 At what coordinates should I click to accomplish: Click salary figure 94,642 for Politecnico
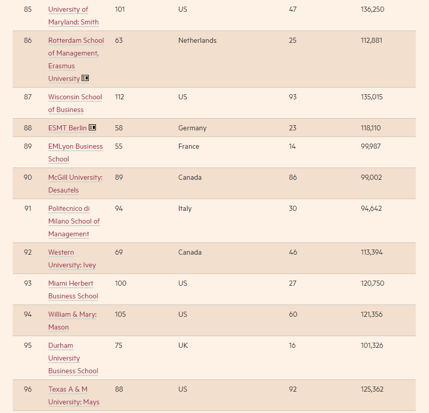(x=371, y=208)
